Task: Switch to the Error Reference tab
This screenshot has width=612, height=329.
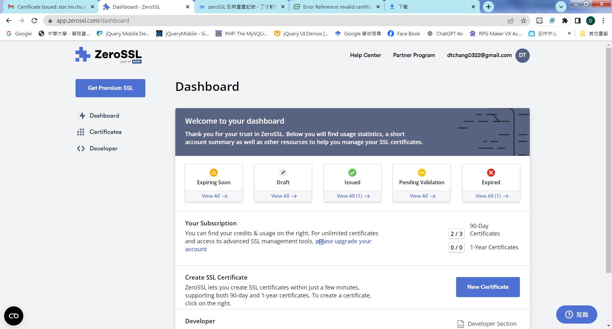Action: pos(337,7)
